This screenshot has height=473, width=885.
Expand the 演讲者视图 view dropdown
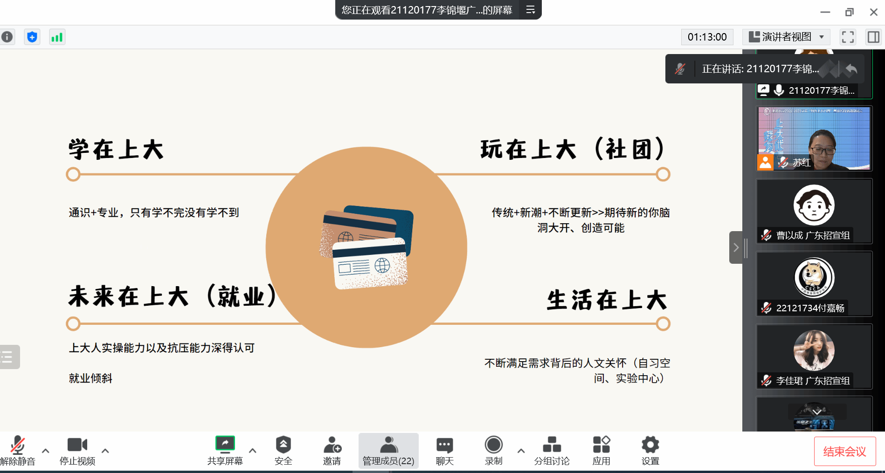pos(786,37)
